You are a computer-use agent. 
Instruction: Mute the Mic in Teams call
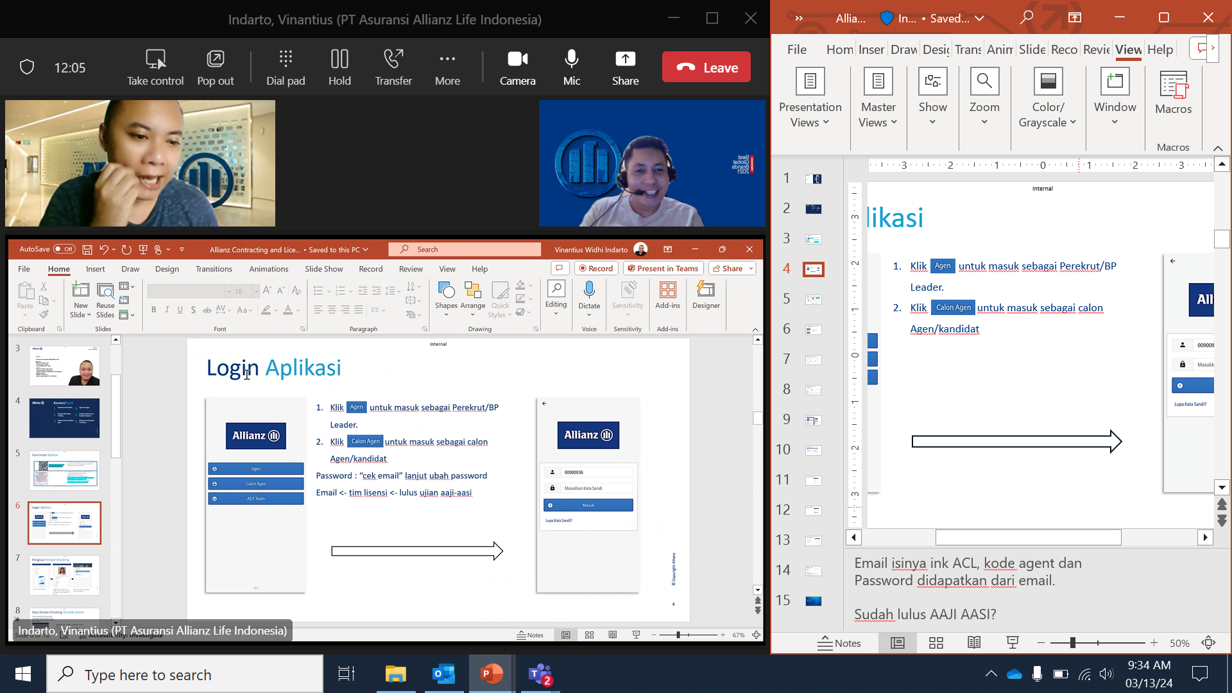click(571, 67)
